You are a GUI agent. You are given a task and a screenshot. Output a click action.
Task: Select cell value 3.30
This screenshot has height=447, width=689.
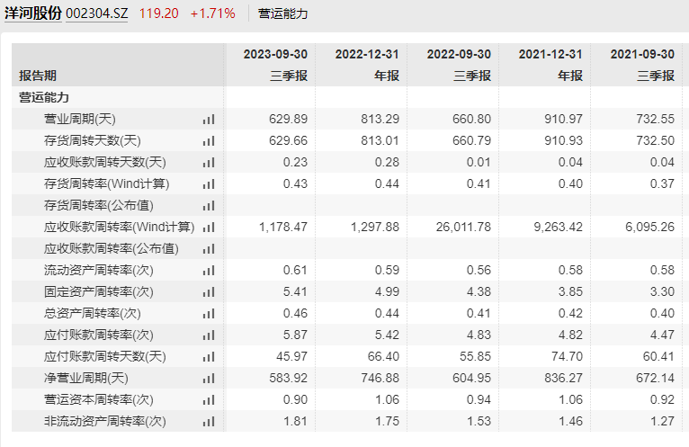coord(662,291)
